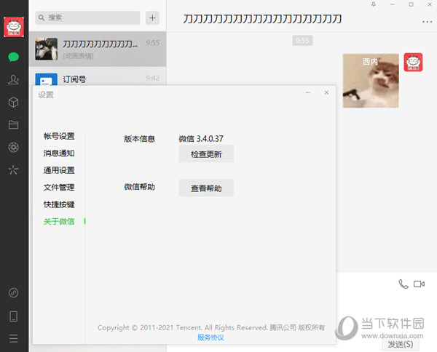Start a video call with the camera icon
Image resolution: width=437 pixels, height=352 pixels.
click(419, 284)
